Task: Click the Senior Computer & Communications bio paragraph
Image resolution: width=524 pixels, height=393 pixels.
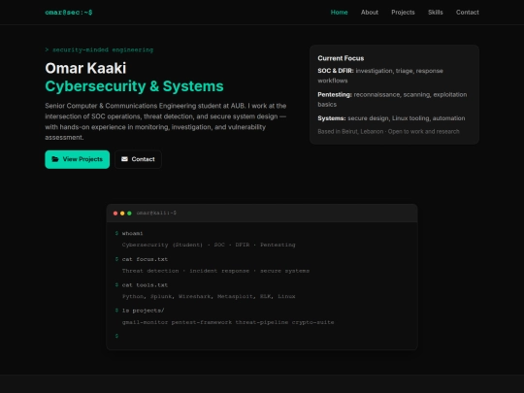Action: pyautogui.click(x=166, y=121)
